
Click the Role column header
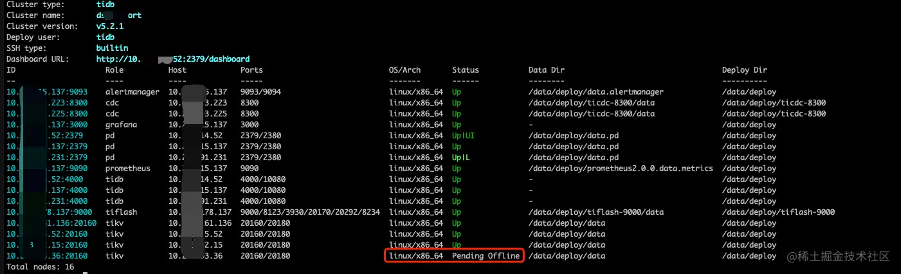pos(114,70)
